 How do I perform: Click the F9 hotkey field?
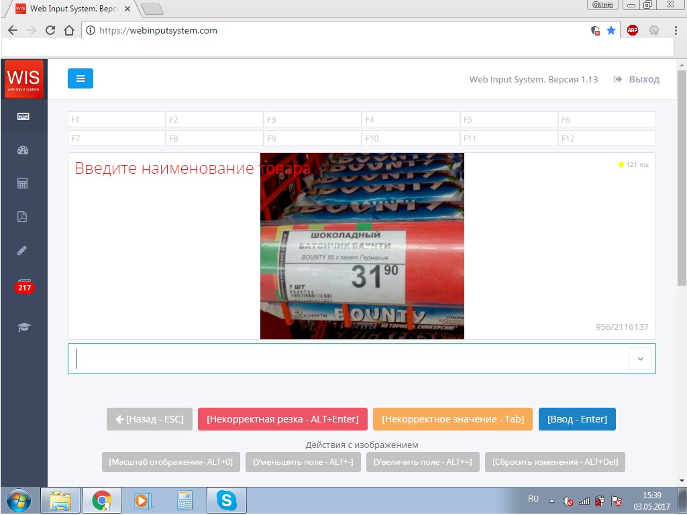(313, 138)
